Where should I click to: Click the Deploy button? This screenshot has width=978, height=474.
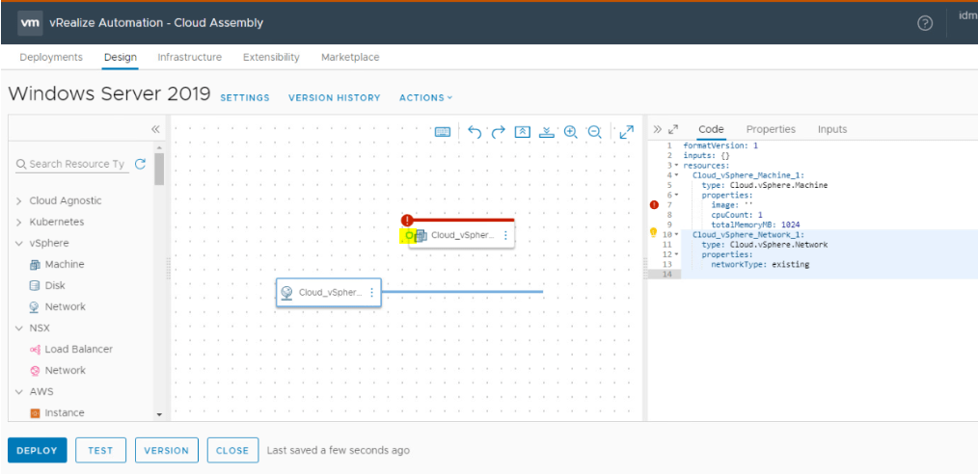38,450
